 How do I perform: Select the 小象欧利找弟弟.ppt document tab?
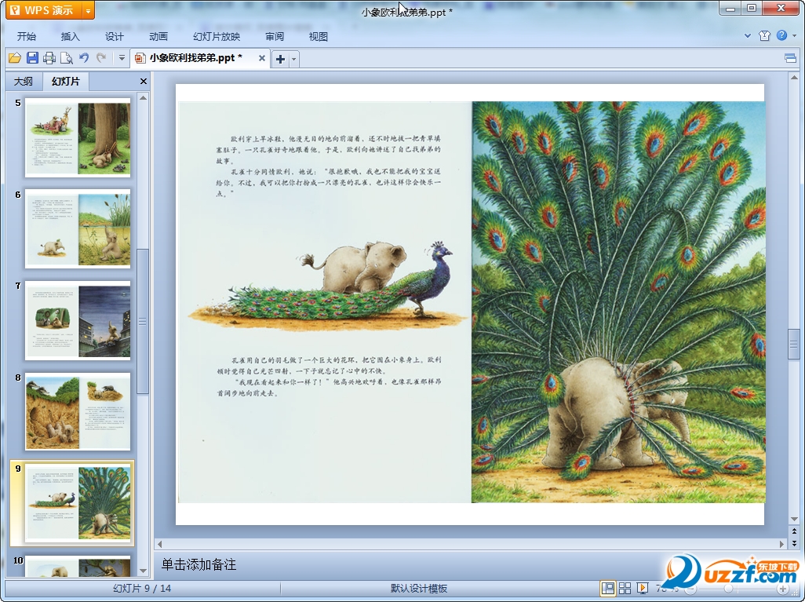tap(195, 58)
